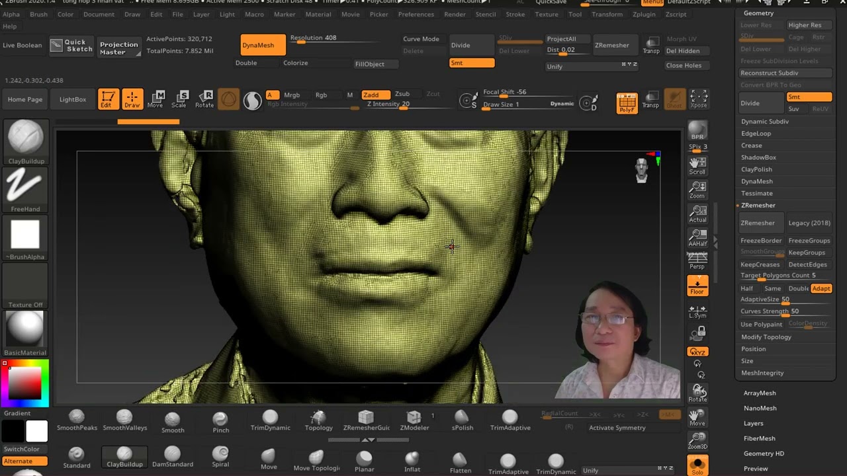Select the Pinch brush
Viewport: 847px width, 476px height.
[x=220, y=422]
